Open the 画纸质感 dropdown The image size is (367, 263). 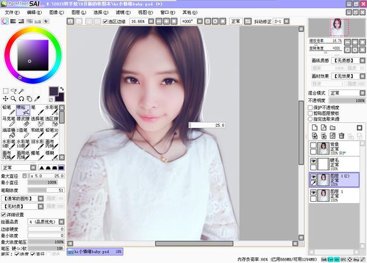coord(348,61)
